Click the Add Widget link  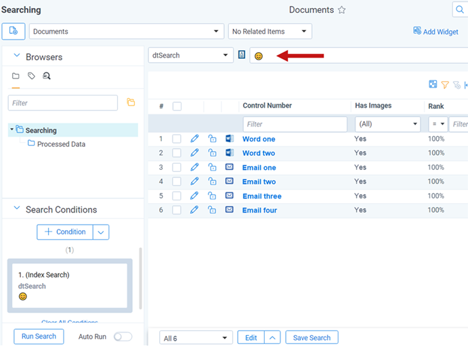point(440,32)
